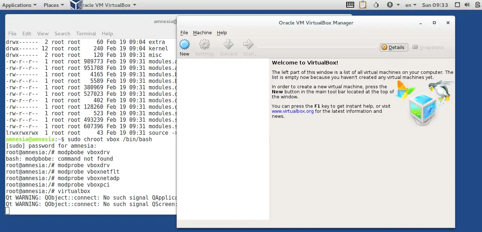The width and height of the screenshot is (482, 232).
Task: Click the Sun 09:33 clock
Action: tap(435, 5)
